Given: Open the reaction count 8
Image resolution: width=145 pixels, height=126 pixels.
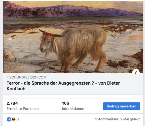Looking at the screenshot, I should (x=18, y=119).
